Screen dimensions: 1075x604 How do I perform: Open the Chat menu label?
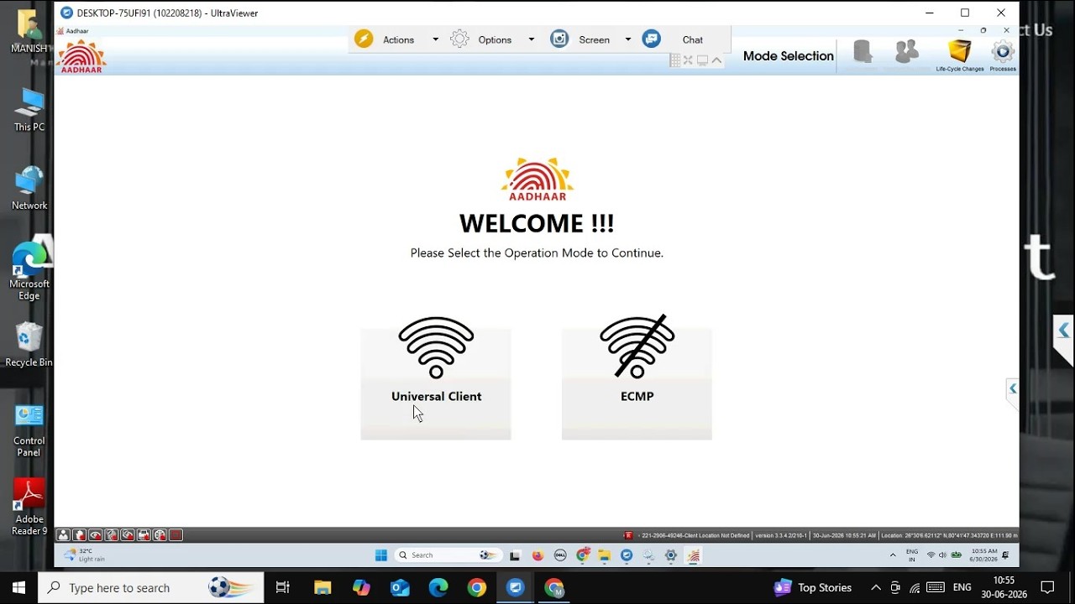(693, 39)
